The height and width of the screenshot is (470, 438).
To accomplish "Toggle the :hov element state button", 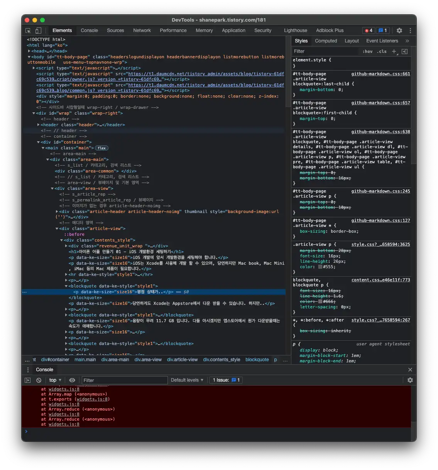I will [x=368, y=51].
